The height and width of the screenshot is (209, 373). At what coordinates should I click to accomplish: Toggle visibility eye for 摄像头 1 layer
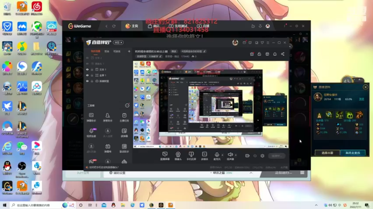[87, 64]
